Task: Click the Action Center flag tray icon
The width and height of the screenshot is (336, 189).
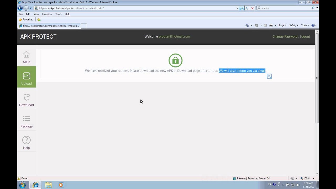Action: click(x=288, y=185)
